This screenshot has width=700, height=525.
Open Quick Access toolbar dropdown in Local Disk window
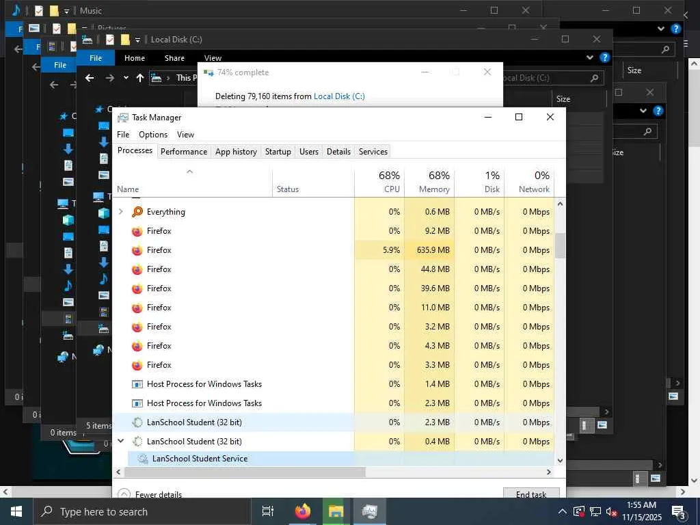click(x=137, y=40)
